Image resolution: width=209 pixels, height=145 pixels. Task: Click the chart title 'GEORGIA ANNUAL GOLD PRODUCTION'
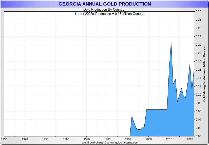pos(105,4)
